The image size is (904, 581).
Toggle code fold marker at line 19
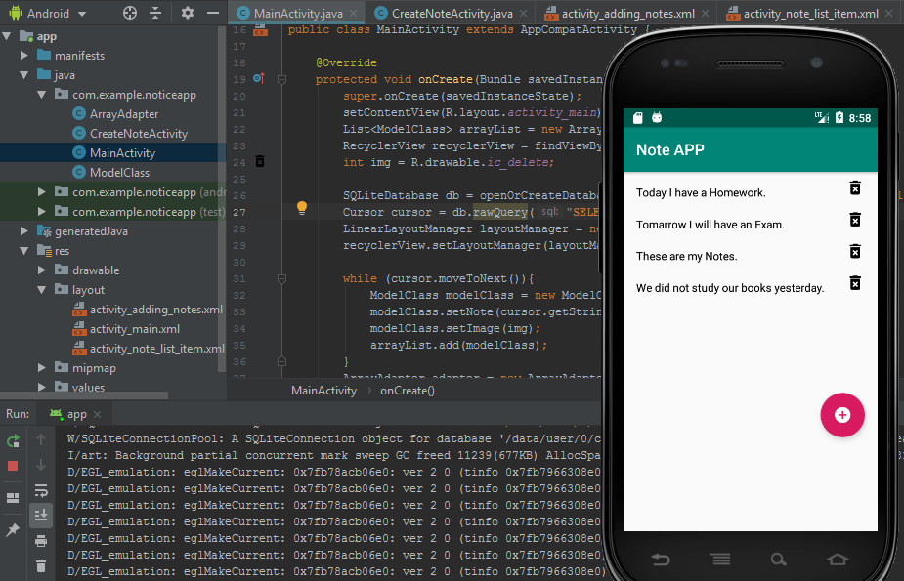[x=281, y=79]
